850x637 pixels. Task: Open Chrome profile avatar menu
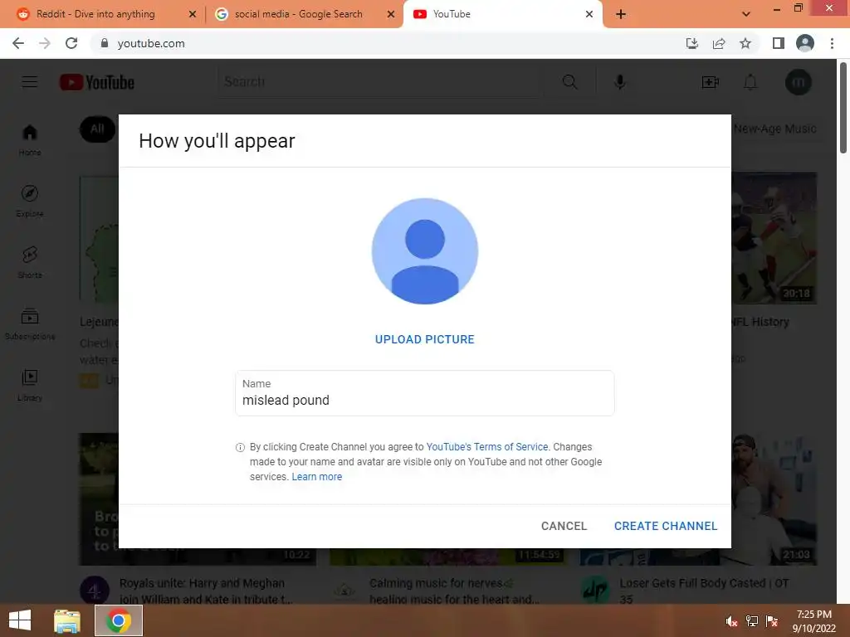tap(805, 43)
